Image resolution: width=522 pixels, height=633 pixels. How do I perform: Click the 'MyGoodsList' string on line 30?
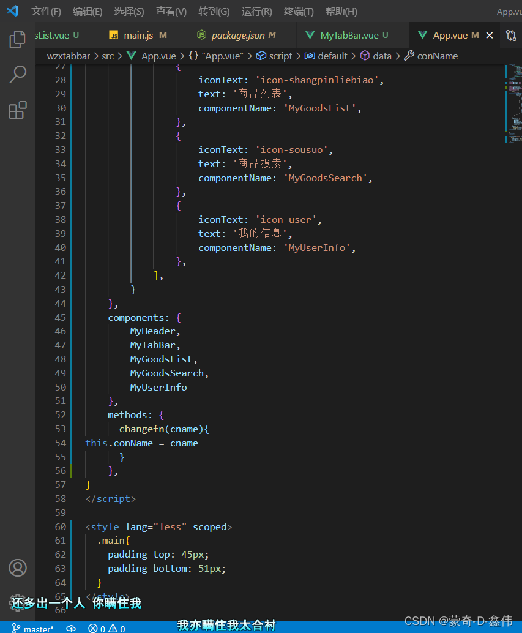pos(320,108)
